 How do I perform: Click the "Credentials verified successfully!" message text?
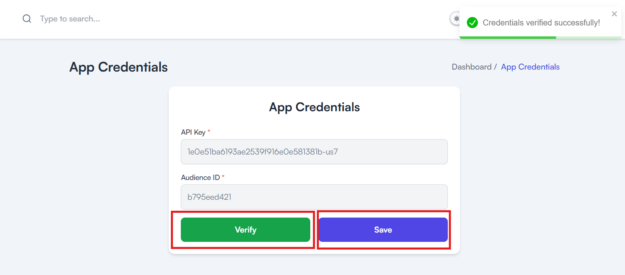pyautogui.click(x=541, y=23)
